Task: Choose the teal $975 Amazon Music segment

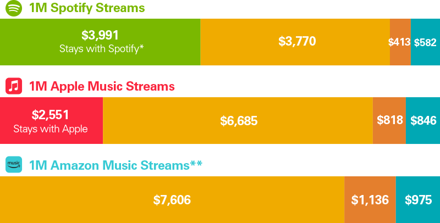Action: pyautogui.click(x=418, y=200)
